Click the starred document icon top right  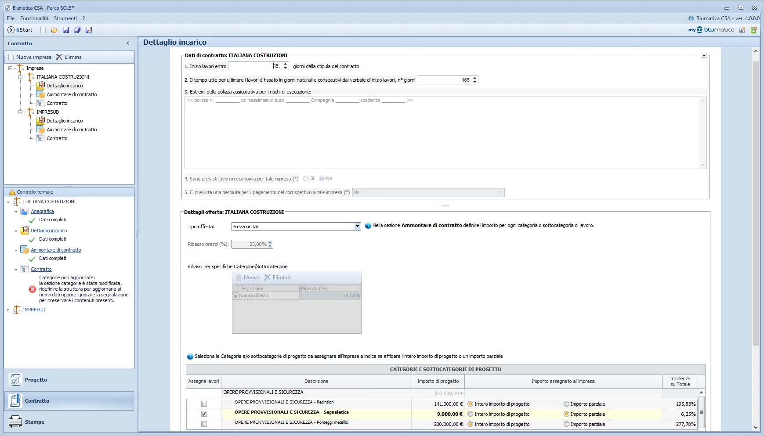point(742,30)
